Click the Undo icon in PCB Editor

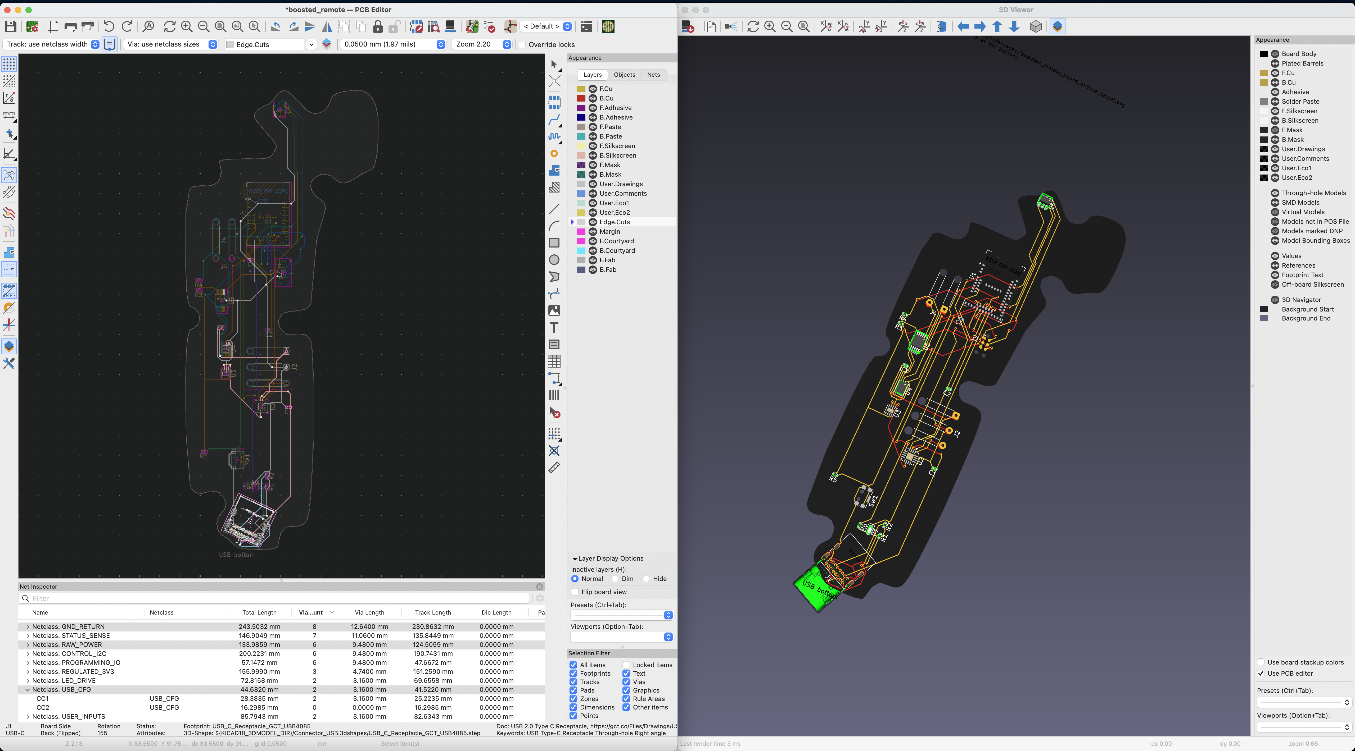point(109,26)
